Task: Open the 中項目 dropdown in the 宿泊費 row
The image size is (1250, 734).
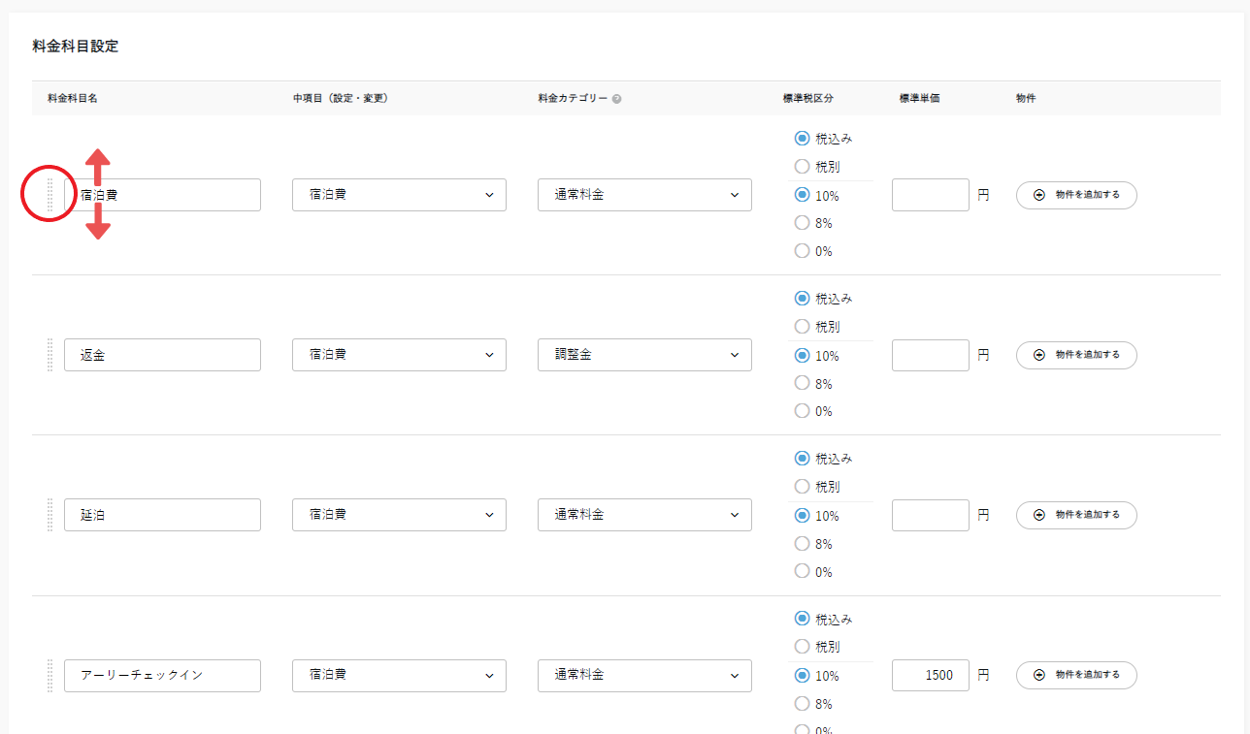Action: coord(399,195)
